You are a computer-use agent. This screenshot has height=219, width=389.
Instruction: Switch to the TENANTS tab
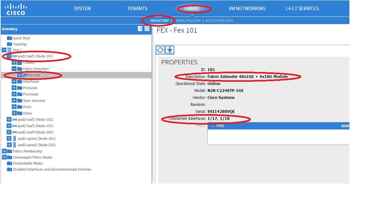coord(137,8)
